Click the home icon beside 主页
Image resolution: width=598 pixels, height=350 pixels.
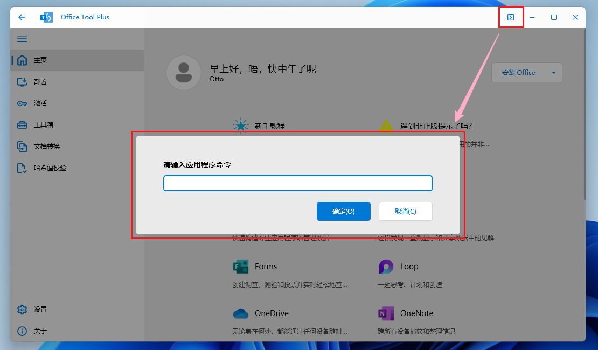tap(22, 60)
